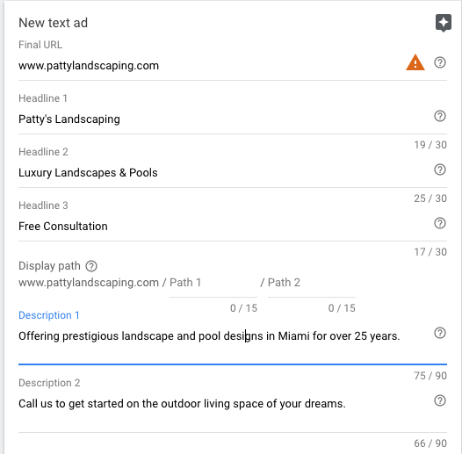This screenshot has width=462, height=454.
Task: Click the Display path label text
Action: pyautogui.click(x=49, y=266)
